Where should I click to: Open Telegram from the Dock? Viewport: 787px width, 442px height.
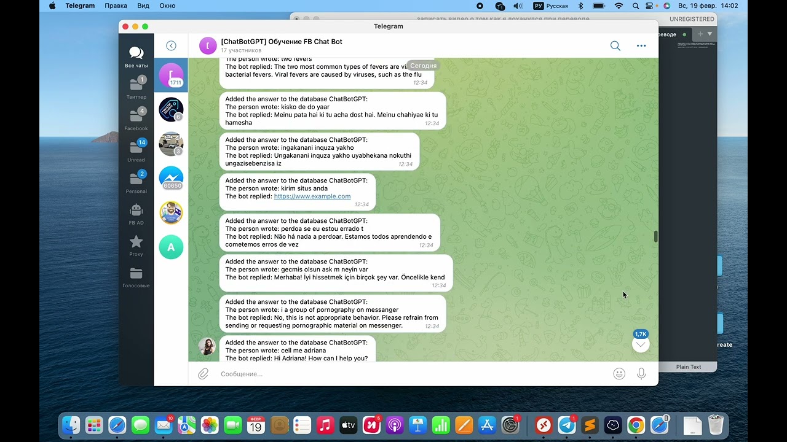click(x=567, y=425)
